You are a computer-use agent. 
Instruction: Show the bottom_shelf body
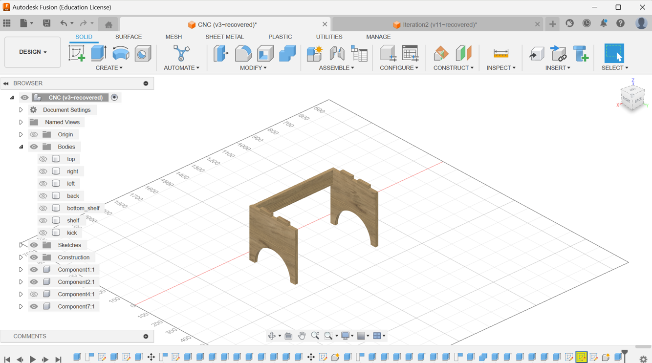(x=43, y=208)
